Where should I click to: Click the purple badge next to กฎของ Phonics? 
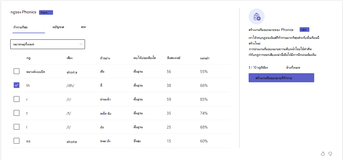point(46,12)
